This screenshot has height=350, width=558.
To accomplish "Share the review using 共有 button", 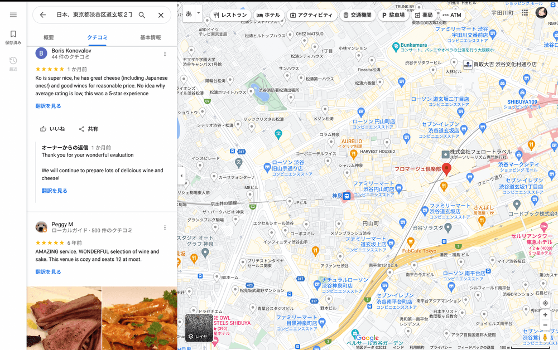I will point(88,129).
